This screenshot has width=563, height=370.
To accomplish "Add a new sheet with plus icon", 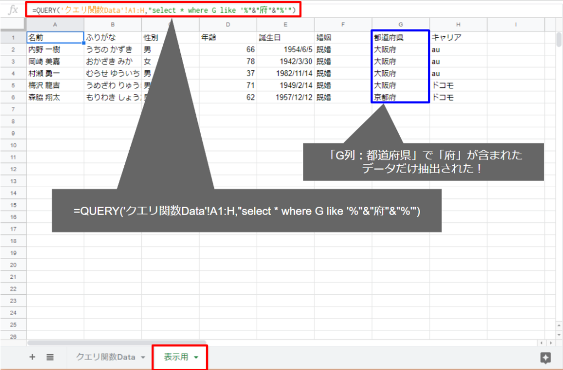I will pos(32,357).
